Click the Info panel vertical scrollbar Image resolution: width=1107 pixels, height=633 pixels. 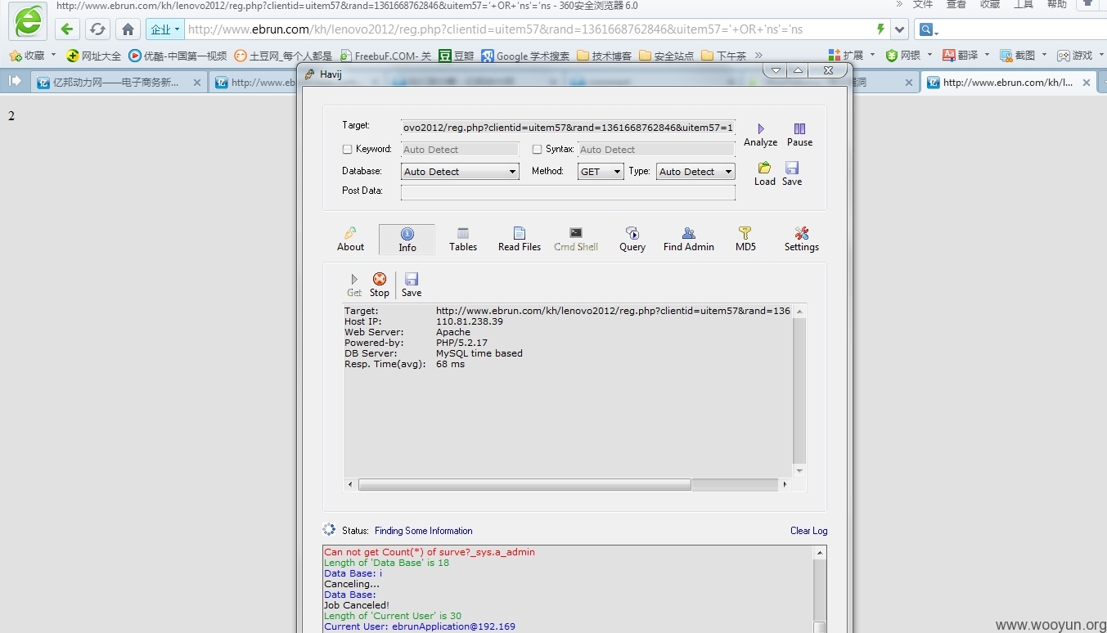tap(799, 391)
